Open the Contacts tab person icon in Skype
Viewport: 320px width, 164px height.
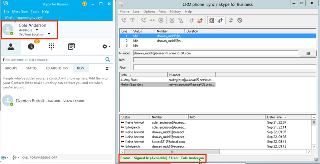[11, 47]
